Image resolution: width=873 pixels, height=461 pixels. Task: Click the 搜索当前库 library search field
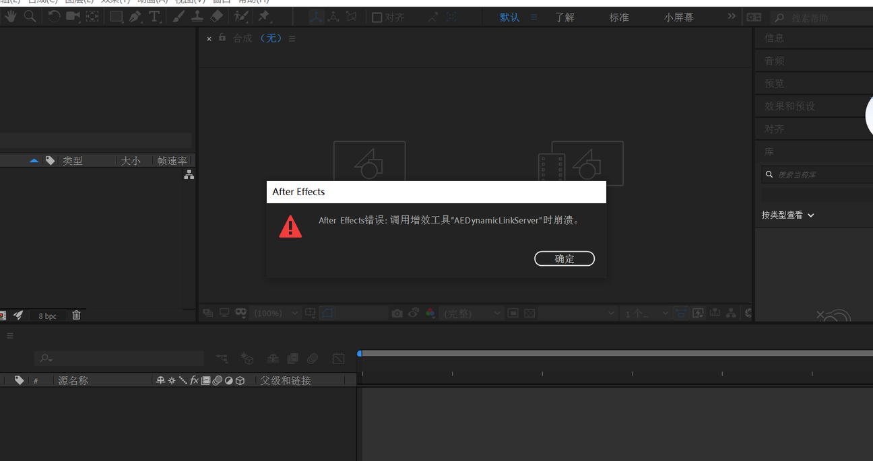(x=817, y=174)
